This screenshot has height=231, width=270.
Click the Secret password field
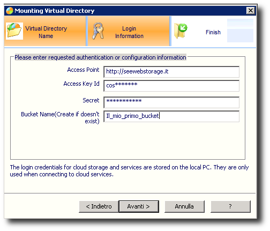[171, 102]
